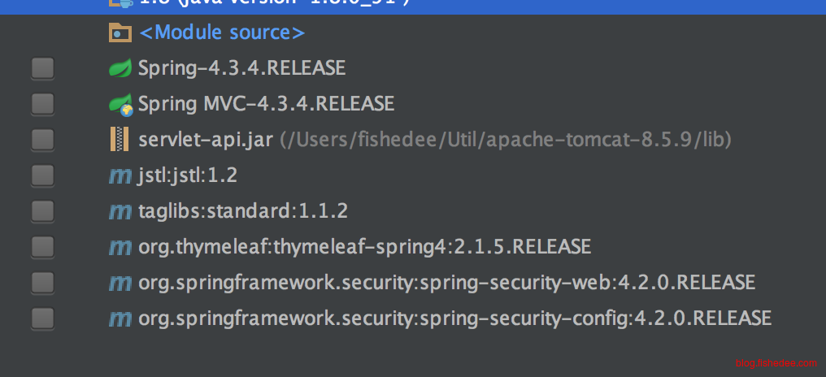Enable export checkbox for Spring MVC-4.3.4.RELEASE
Image resolution: width=826 pixels, height=377 pixels.
pyautogui.click(x=42, y=104)
